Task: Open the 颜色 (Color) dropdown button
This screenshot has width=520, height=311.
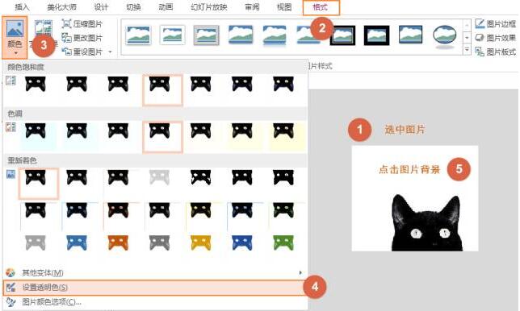Action: coord(15,37)
